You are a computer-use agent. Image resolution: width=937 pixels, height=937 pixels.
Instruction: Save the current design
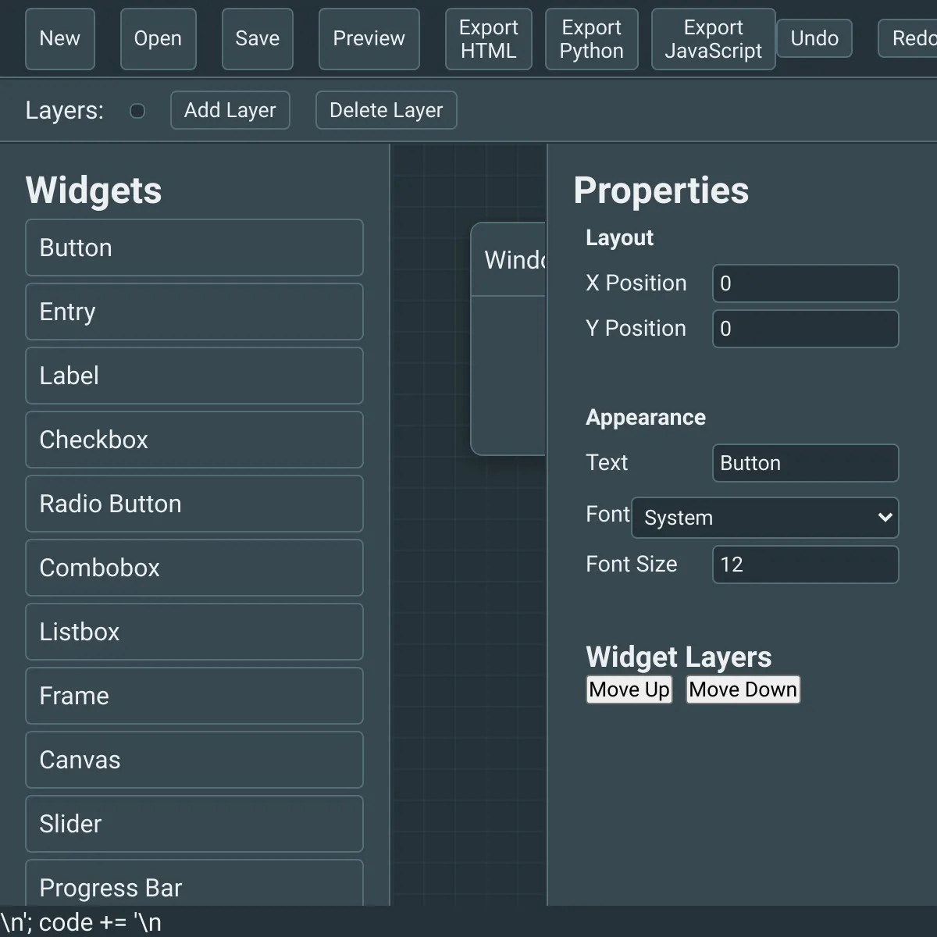(x=257, y=39)
